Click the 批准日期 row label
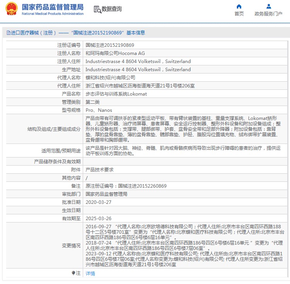 71,202
